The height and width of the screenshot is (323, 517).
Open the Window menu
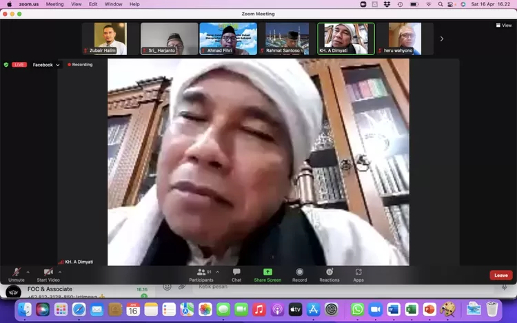click(113, 4)
